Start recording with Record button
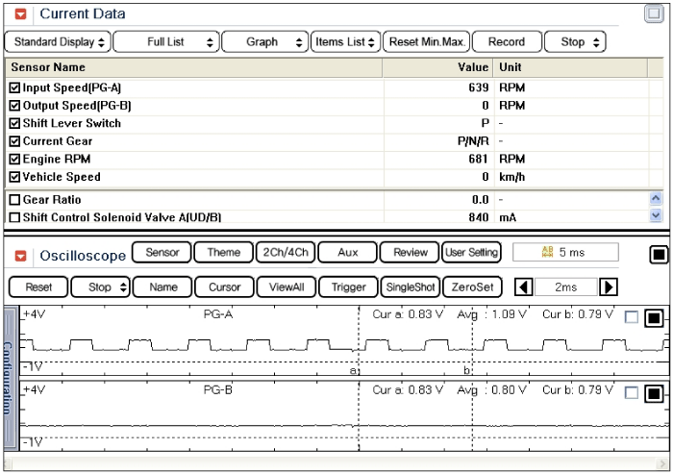Viewport: 673px width, 474px height. click(507, 42)
